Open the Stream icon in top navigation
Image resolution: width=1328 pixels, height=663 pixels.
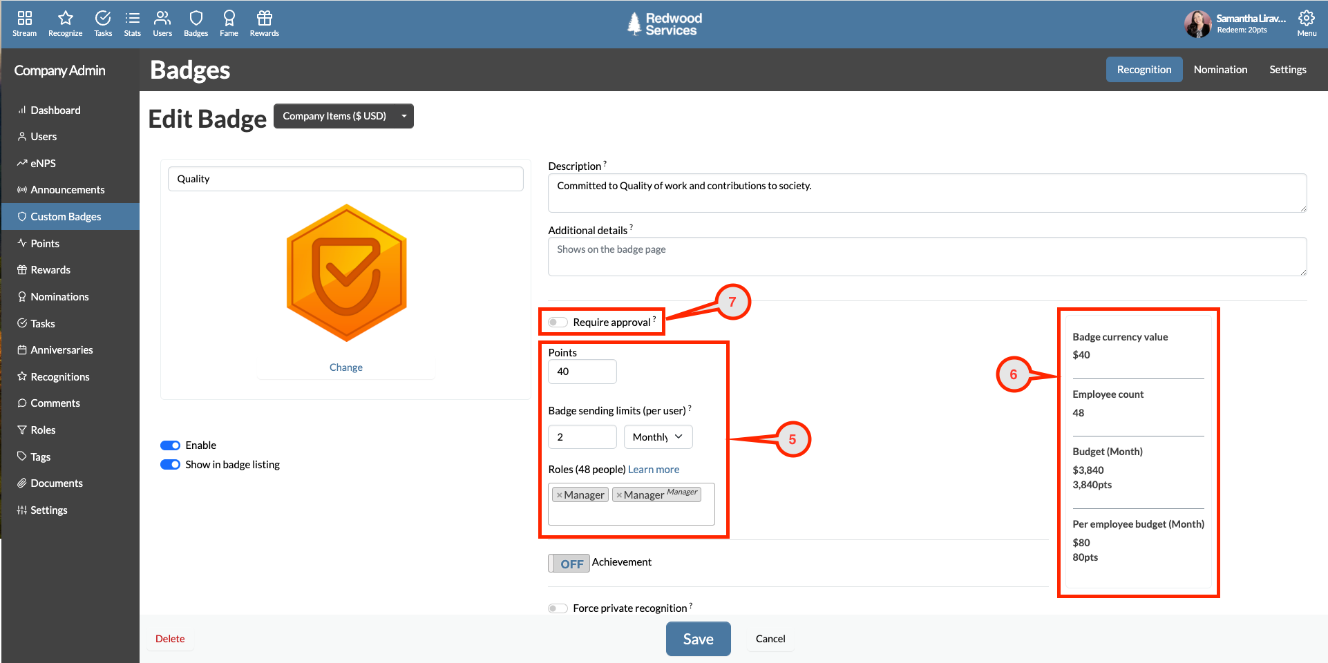(24, 23)
